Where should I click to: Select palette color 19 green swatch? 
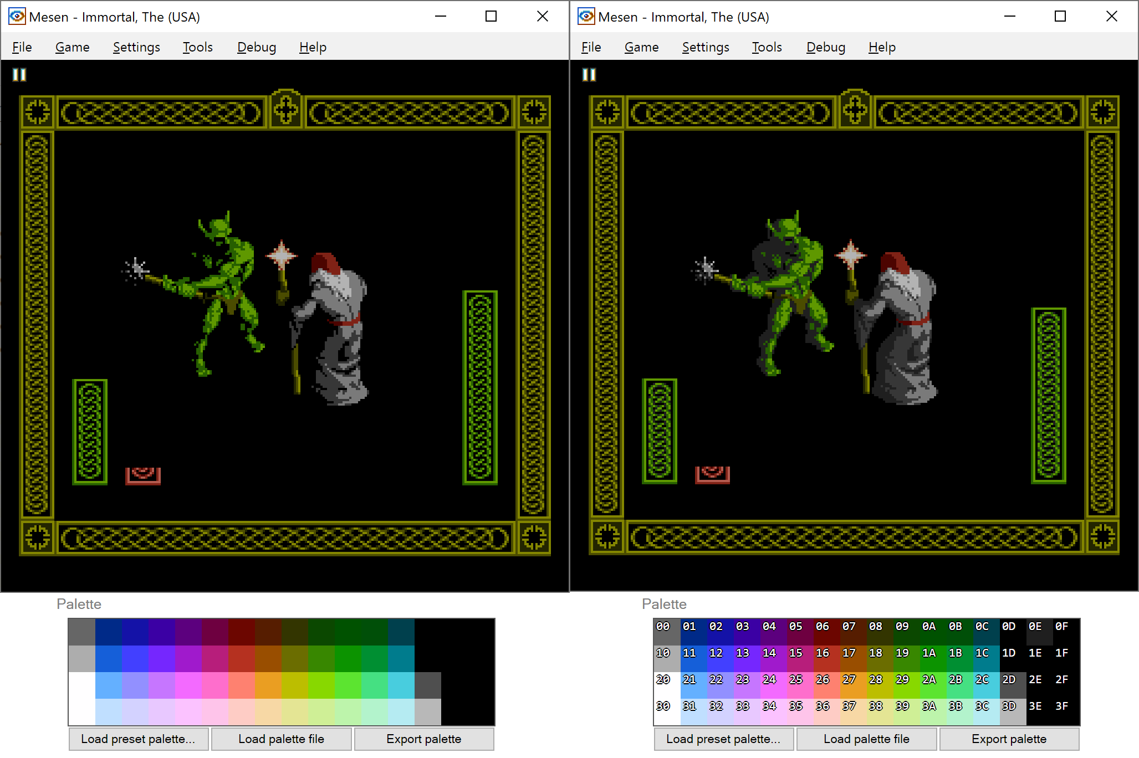coord(907,659)
